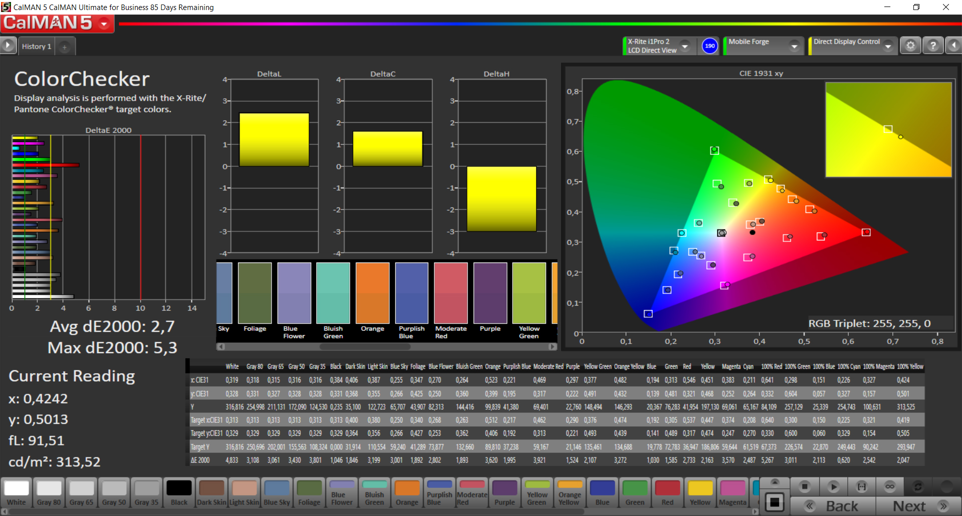Viewport: 962px width, 516px height.
Task: Collapse the right side panel arrow
Action: pyautogui.click(x=953, y=46)
